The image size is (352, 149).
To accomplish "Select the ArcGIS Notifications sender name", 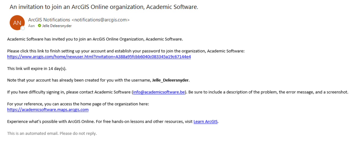I will (x=49, y=20).
